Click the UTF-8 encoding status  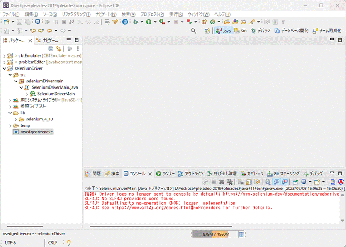[x=10, y=242]
